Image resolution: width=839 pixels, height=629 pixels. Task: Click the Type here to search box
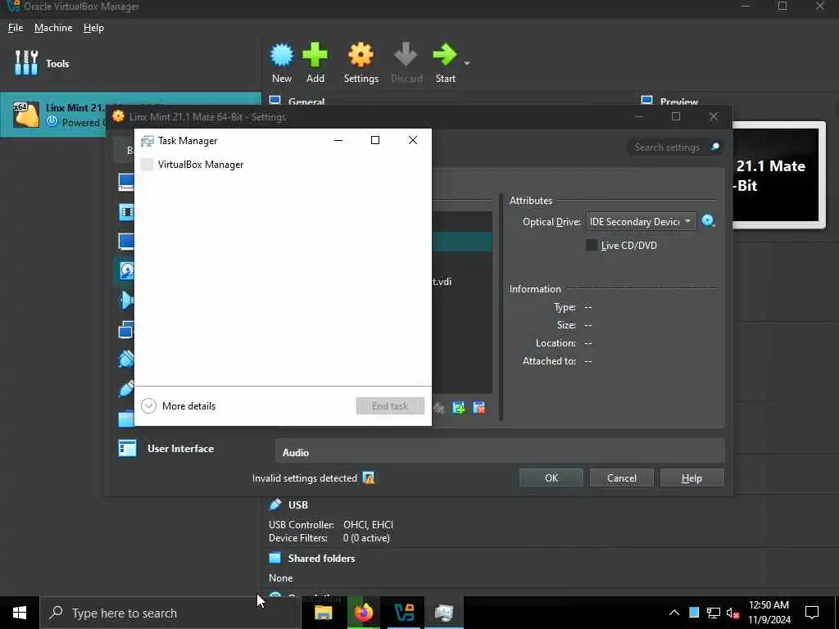click(169, 613)
